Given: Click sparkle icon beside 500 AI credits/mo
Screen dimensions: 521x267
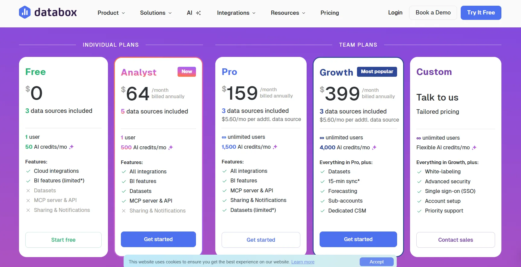Looking at the screenshot, I should pos(171,147).
